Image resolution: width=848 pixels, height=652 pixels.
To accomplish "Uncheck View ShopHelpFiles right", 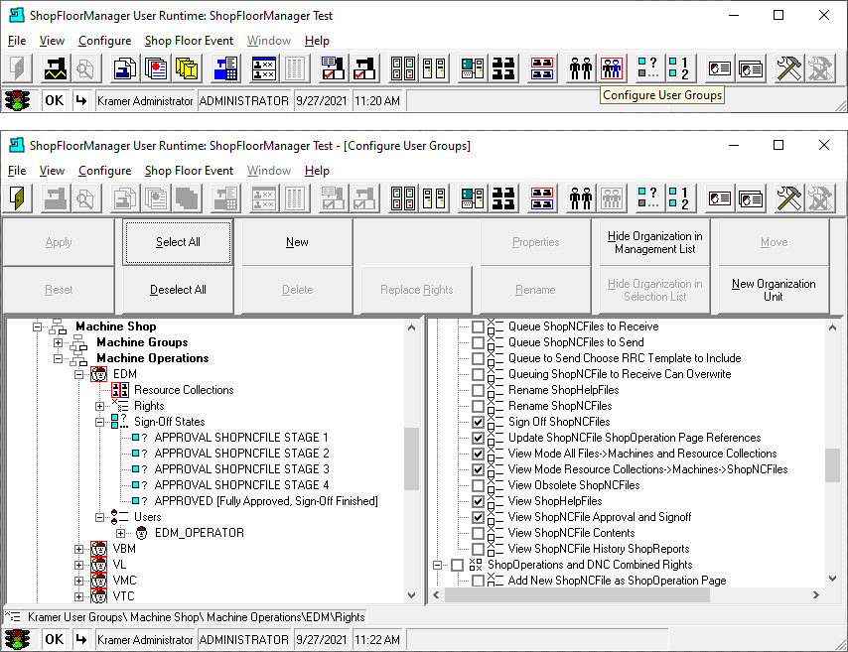I will coord(478,501).
